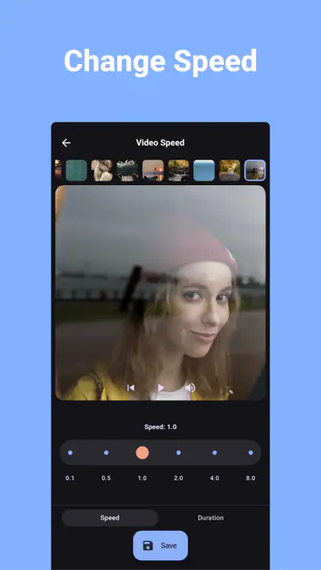Click the floppy disk Save icon
Screen dimensions: 321x570
pyautogui.click(x=148, y=546)
